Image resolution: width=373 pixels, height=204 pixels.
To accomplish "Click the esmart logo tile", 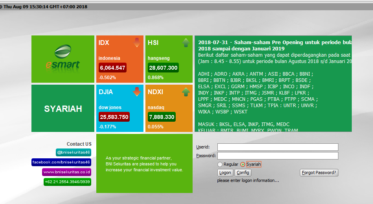I will coord(63,59).
